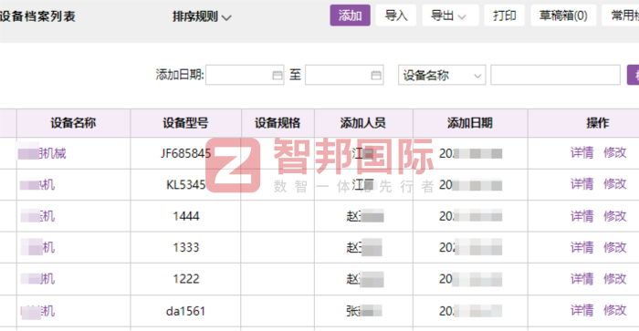Viewport: 639px width, 331px height.
Task: Open calendar icon of end date field
Action: click(x=376, y=76)
